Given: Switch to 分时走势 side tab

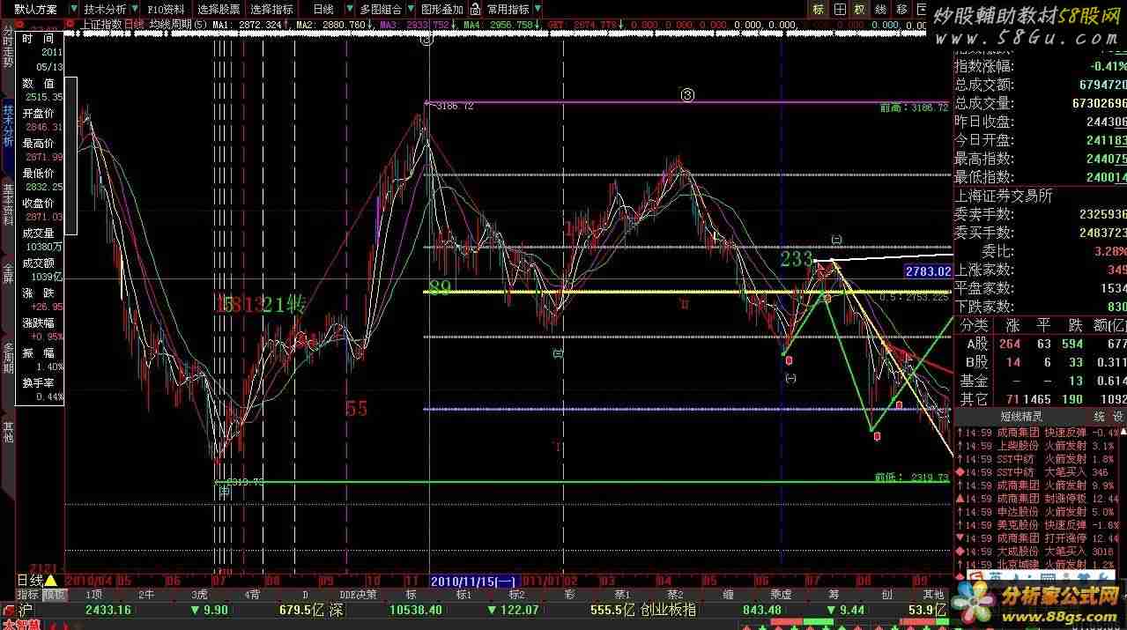Looking at the screenshot, I should (x=8, y=48).
